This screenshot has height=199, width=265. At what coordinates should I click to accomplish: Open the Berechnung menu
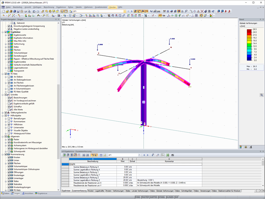coord(49,7)
